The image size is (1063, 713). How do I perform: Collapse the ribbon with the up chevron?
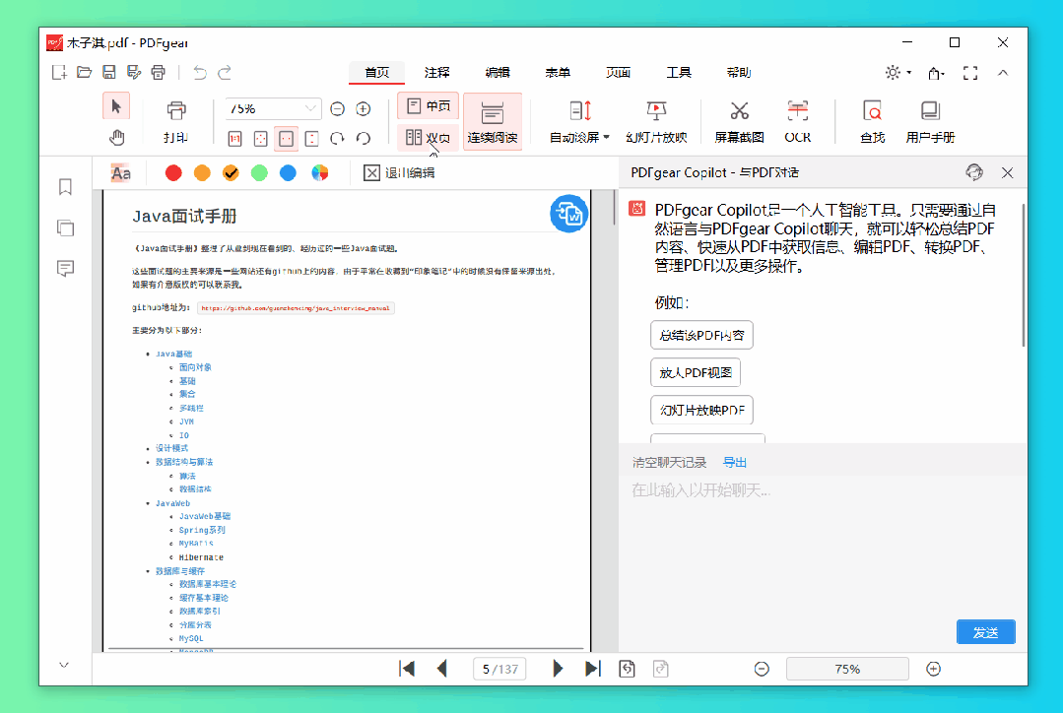coord(1003,73)
